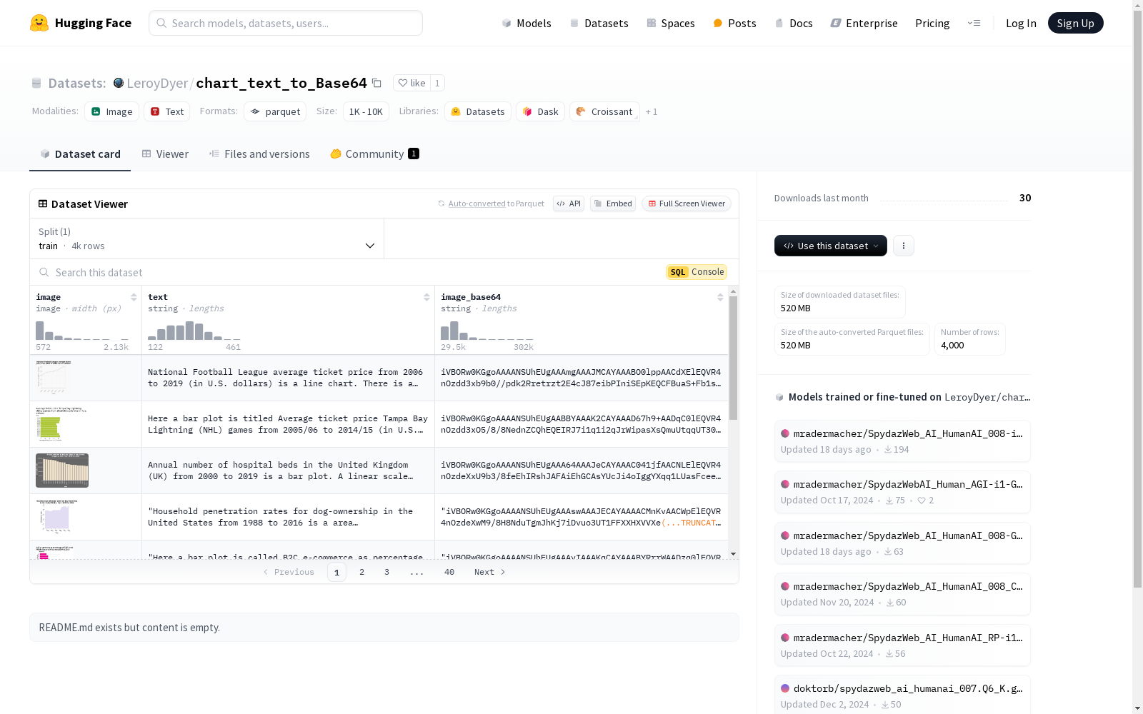Open the three-dot options next to Use this dataset
The image size is (1143, 714).
click(904, 246)
